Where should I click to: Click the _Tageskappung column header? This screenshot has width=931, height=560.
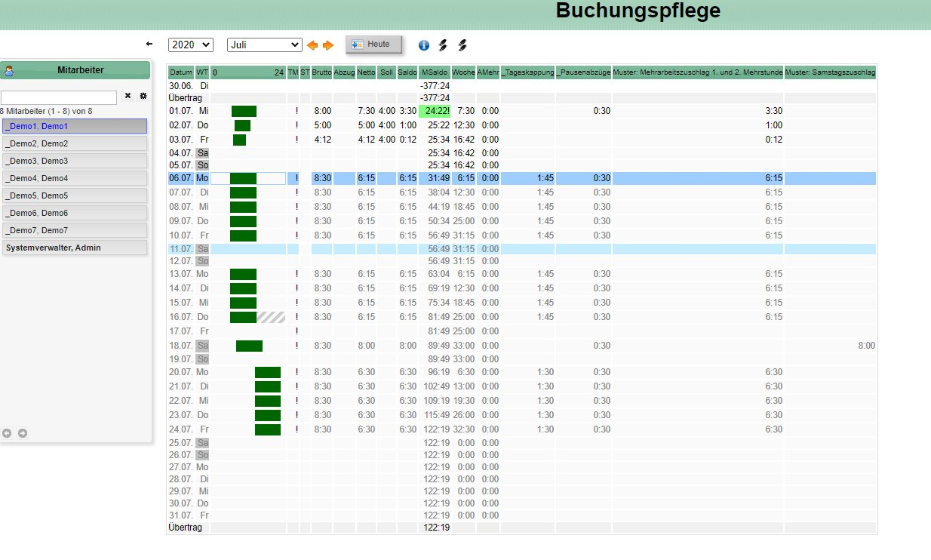[528, 73]
